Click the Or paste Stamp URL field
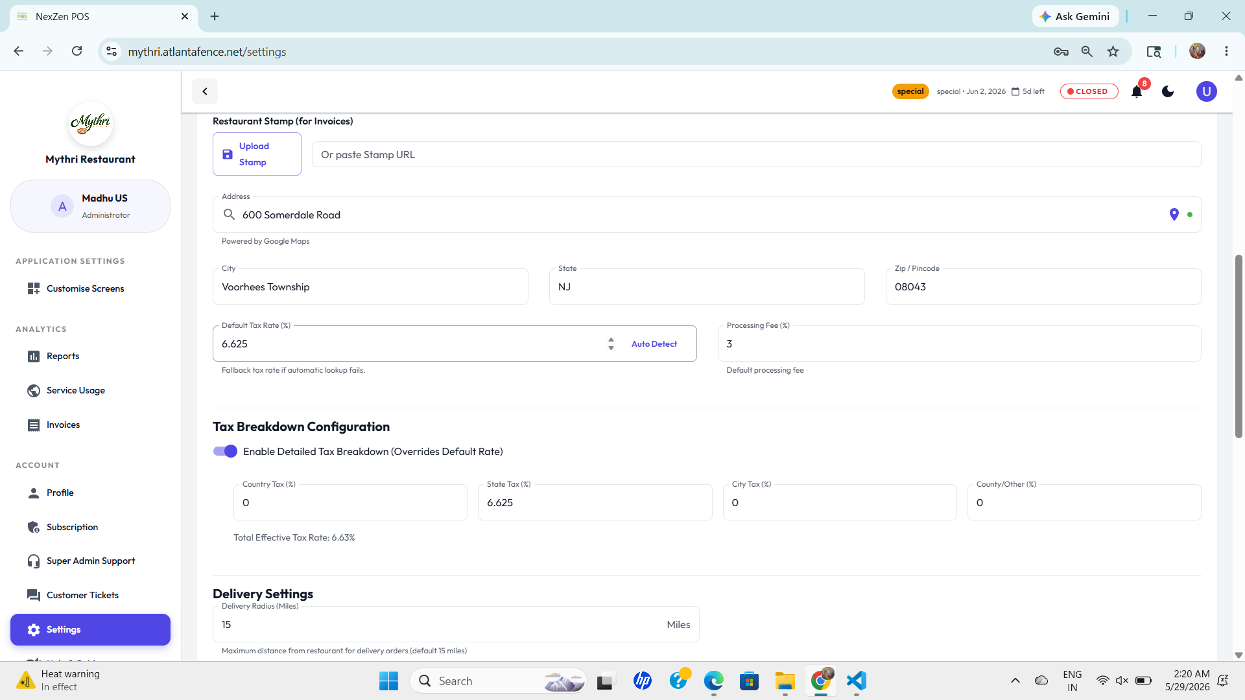Screen dimensions: 1245x700 click(x=756, y=154)
